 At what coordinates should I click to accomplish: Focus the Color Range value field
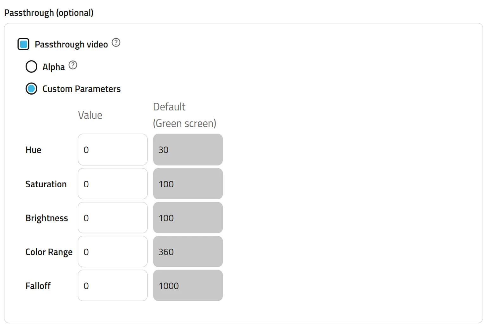coord(113,252)
